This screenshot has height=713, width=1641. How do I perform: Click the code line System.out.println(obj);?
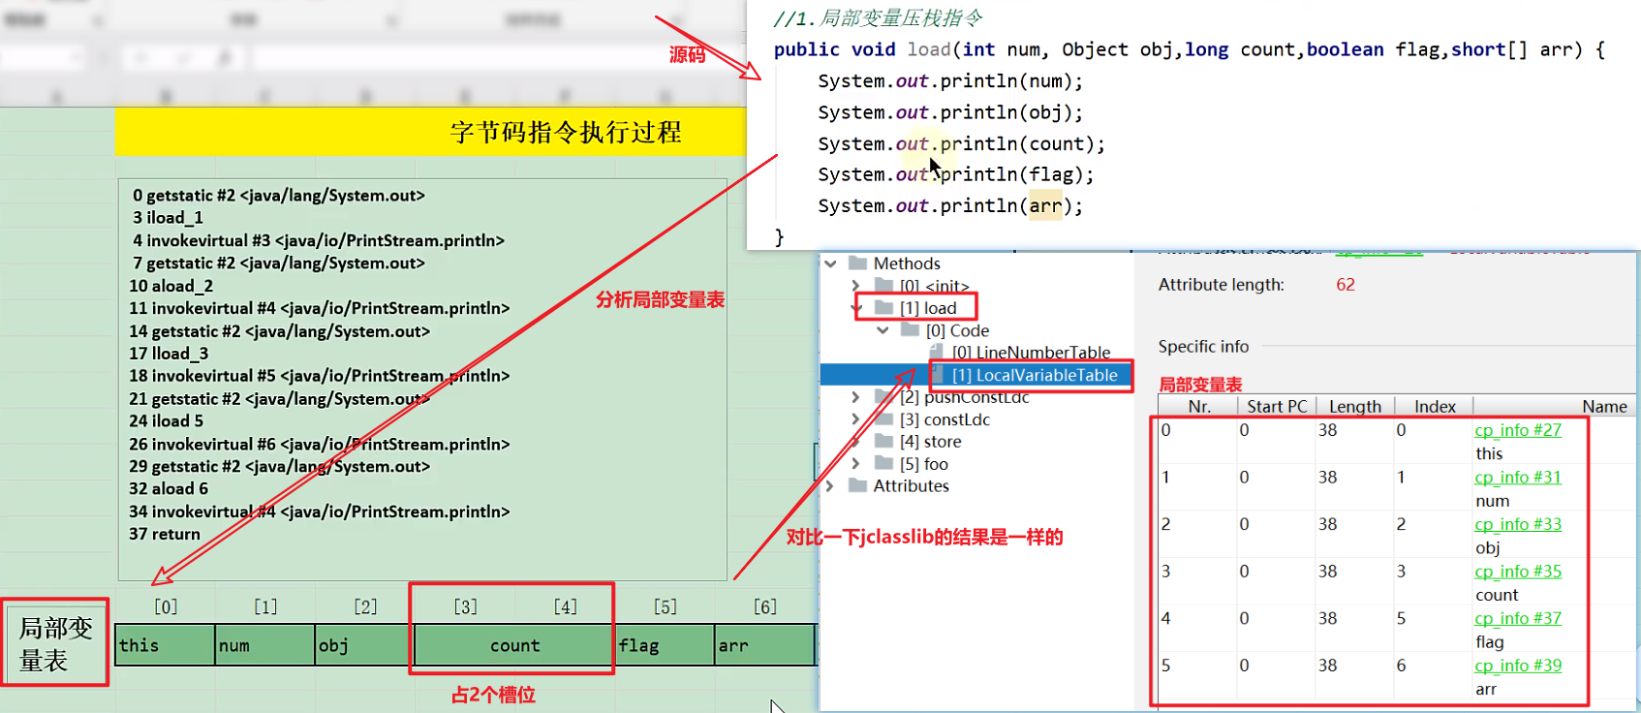click(x=950, y=112)
